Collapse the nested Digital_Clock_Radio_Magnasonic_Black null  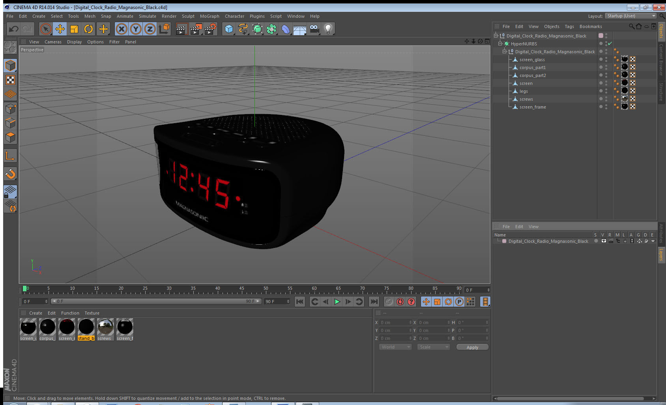[x=504, y=51]
